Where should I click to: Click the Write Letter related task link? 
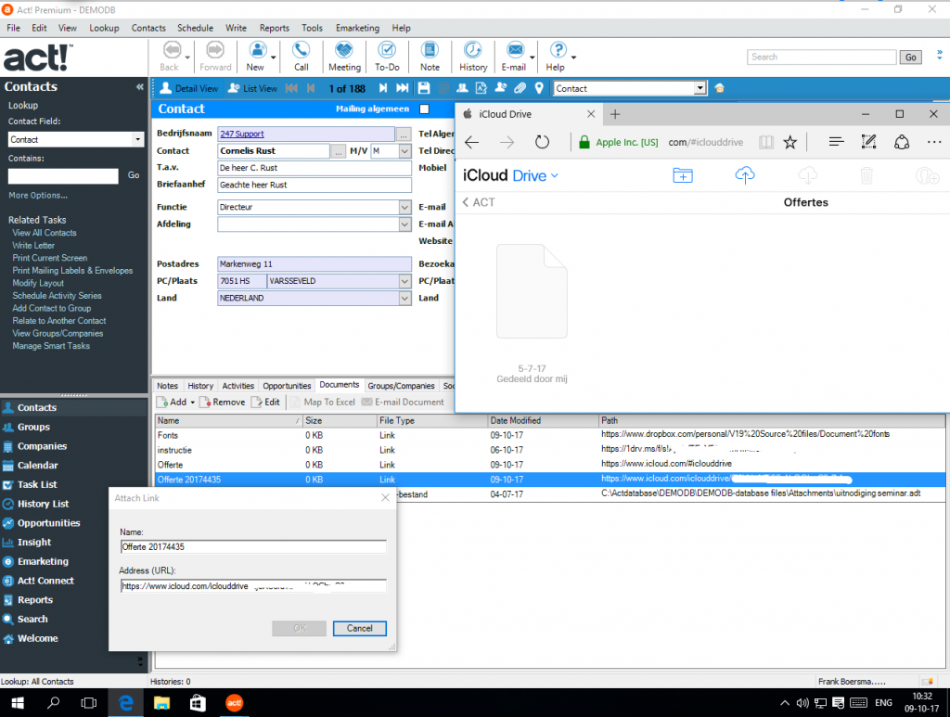tap(33, 246)
